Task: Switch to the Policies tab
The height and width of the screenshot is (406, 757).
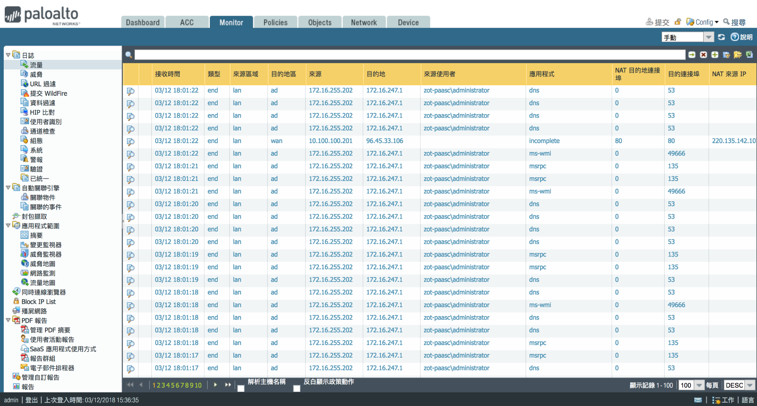Action: (x=275, y=22)
